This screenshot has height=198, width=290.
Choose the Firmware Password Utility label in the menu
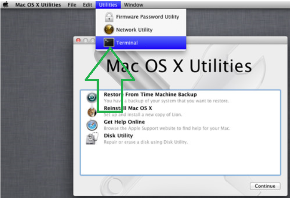tap(147, 17)
